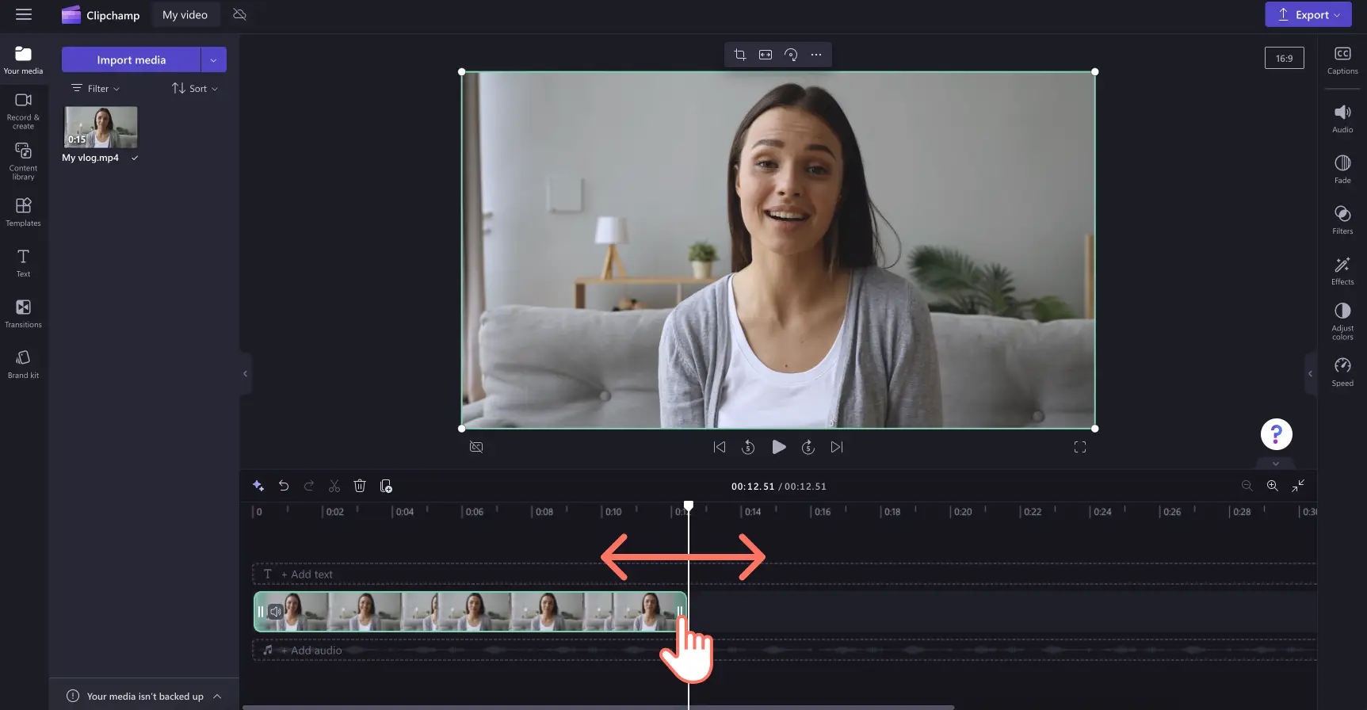Click the Export button
The height and width of the screenshot is (710, 1367).
(x=1308, y=14)
